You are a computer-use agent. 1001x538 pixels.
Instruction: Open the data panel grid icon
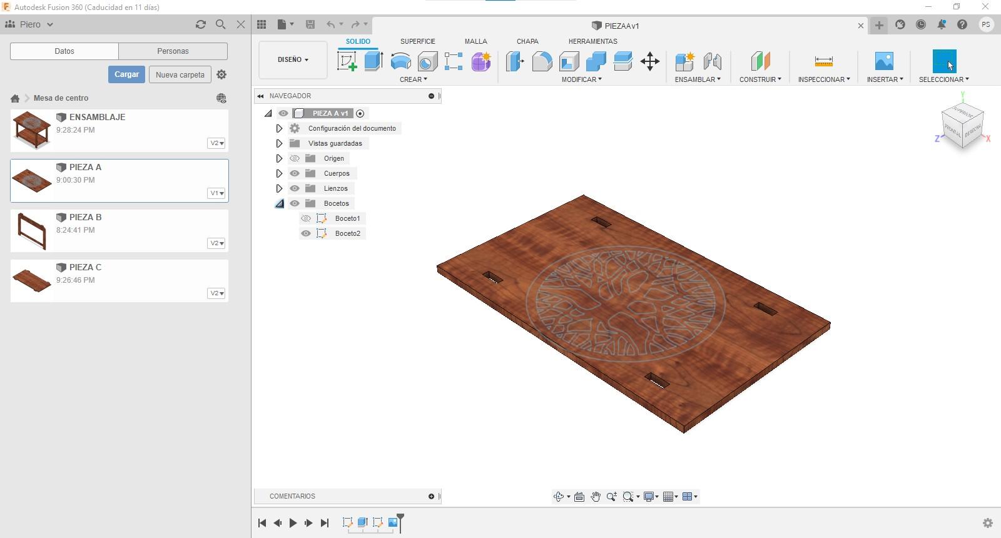[262, 24]
